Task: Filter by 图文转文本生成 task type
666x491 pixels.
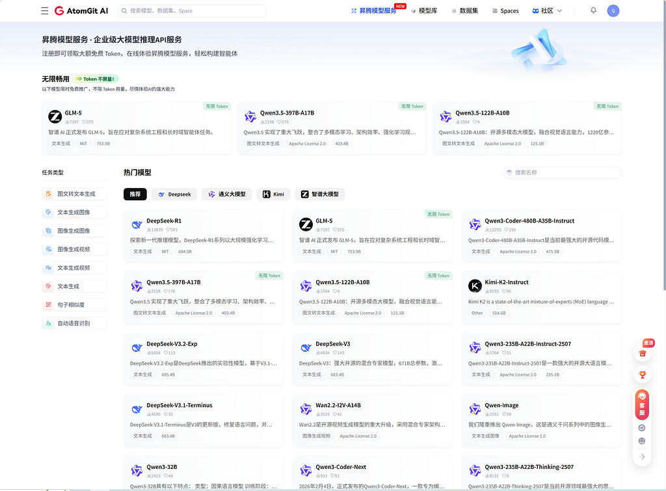Action: pyautogui.click(x=74, y=194)
